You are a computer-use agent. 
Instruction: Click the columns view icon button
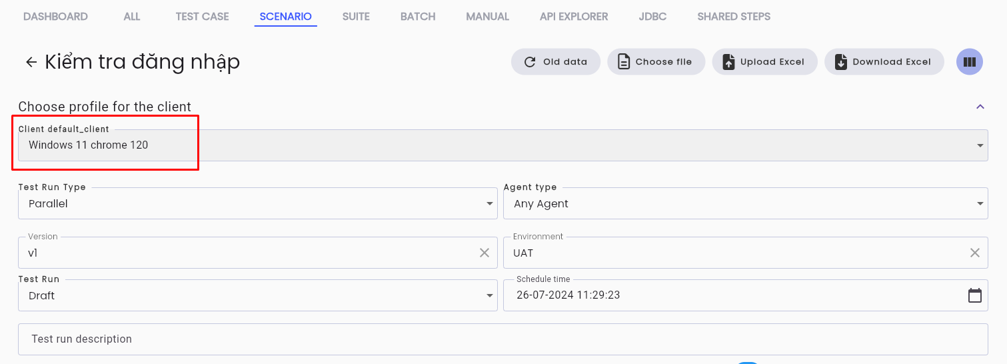point(969,62)
